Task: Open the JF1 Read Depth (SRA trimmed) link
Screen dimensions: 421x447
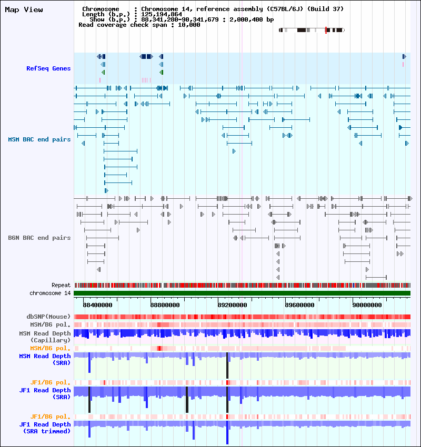Action: point(45,428)
